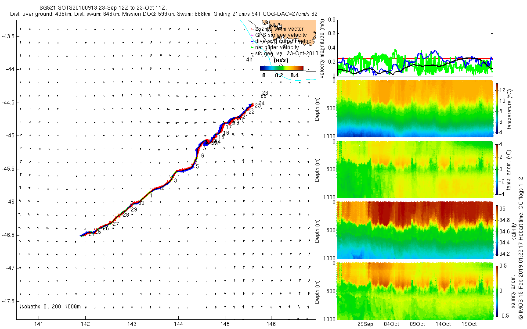This screenshot has width=527, height=329.
Task: Click the temperature anomaly depth section panel
Action: pyautogui.click(x=415, y=169)
